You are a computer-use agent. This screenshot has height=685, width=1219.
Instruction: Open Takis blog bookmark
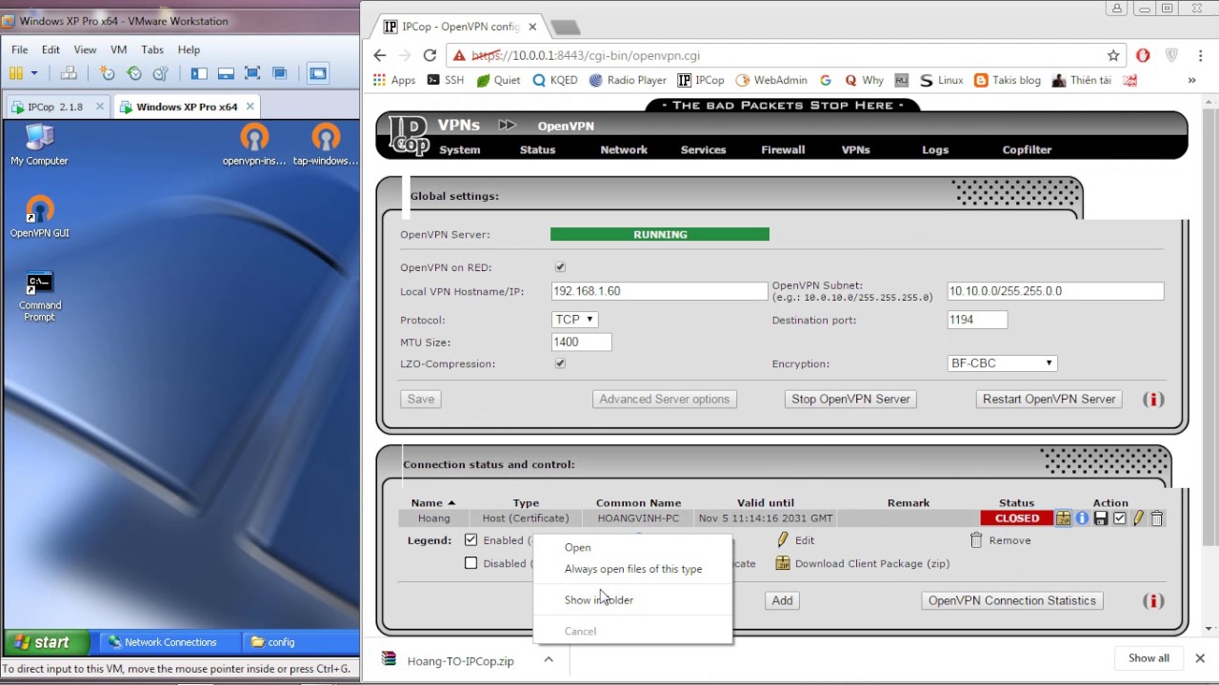1008,81
